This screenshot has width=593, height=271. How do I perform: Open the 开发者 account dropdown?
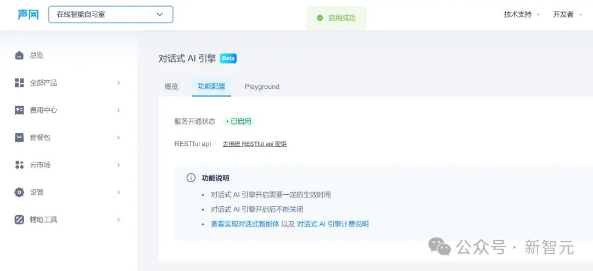click(x=567, y=14)
